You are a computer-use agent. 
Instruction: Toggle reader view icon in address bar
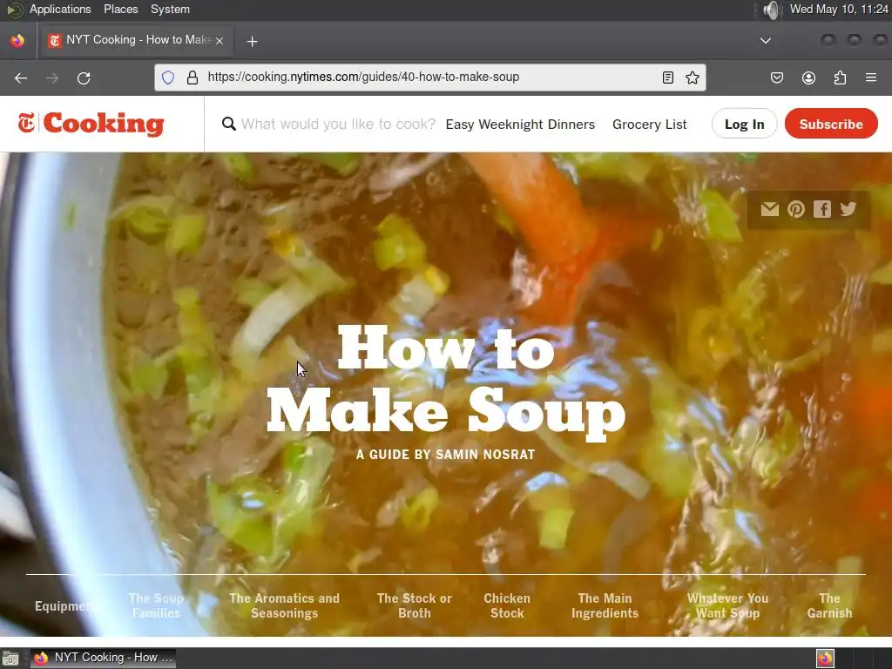(x=668, y=78)
